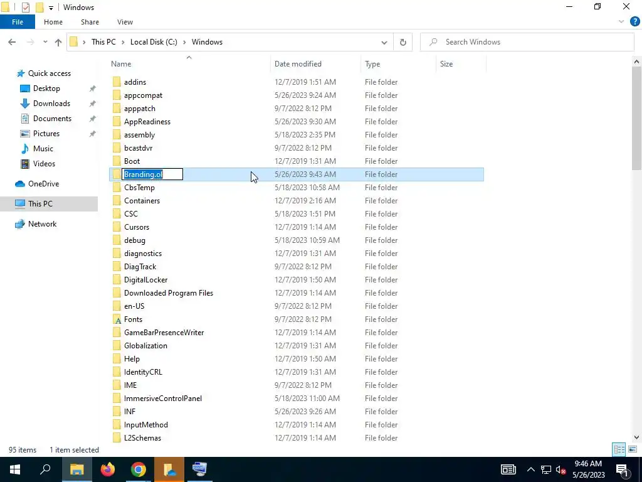The image size is (642, 482).
Task: Go up one level with Up arrow
Action: tap(58, 42)
